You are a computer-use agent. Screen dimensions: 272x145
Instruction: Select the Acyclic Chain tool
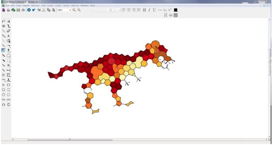3,80
